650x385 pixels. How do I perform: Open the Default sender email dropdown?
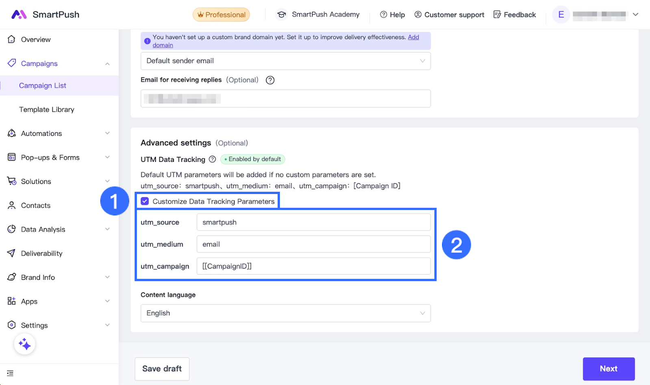[x=285, y=61]
